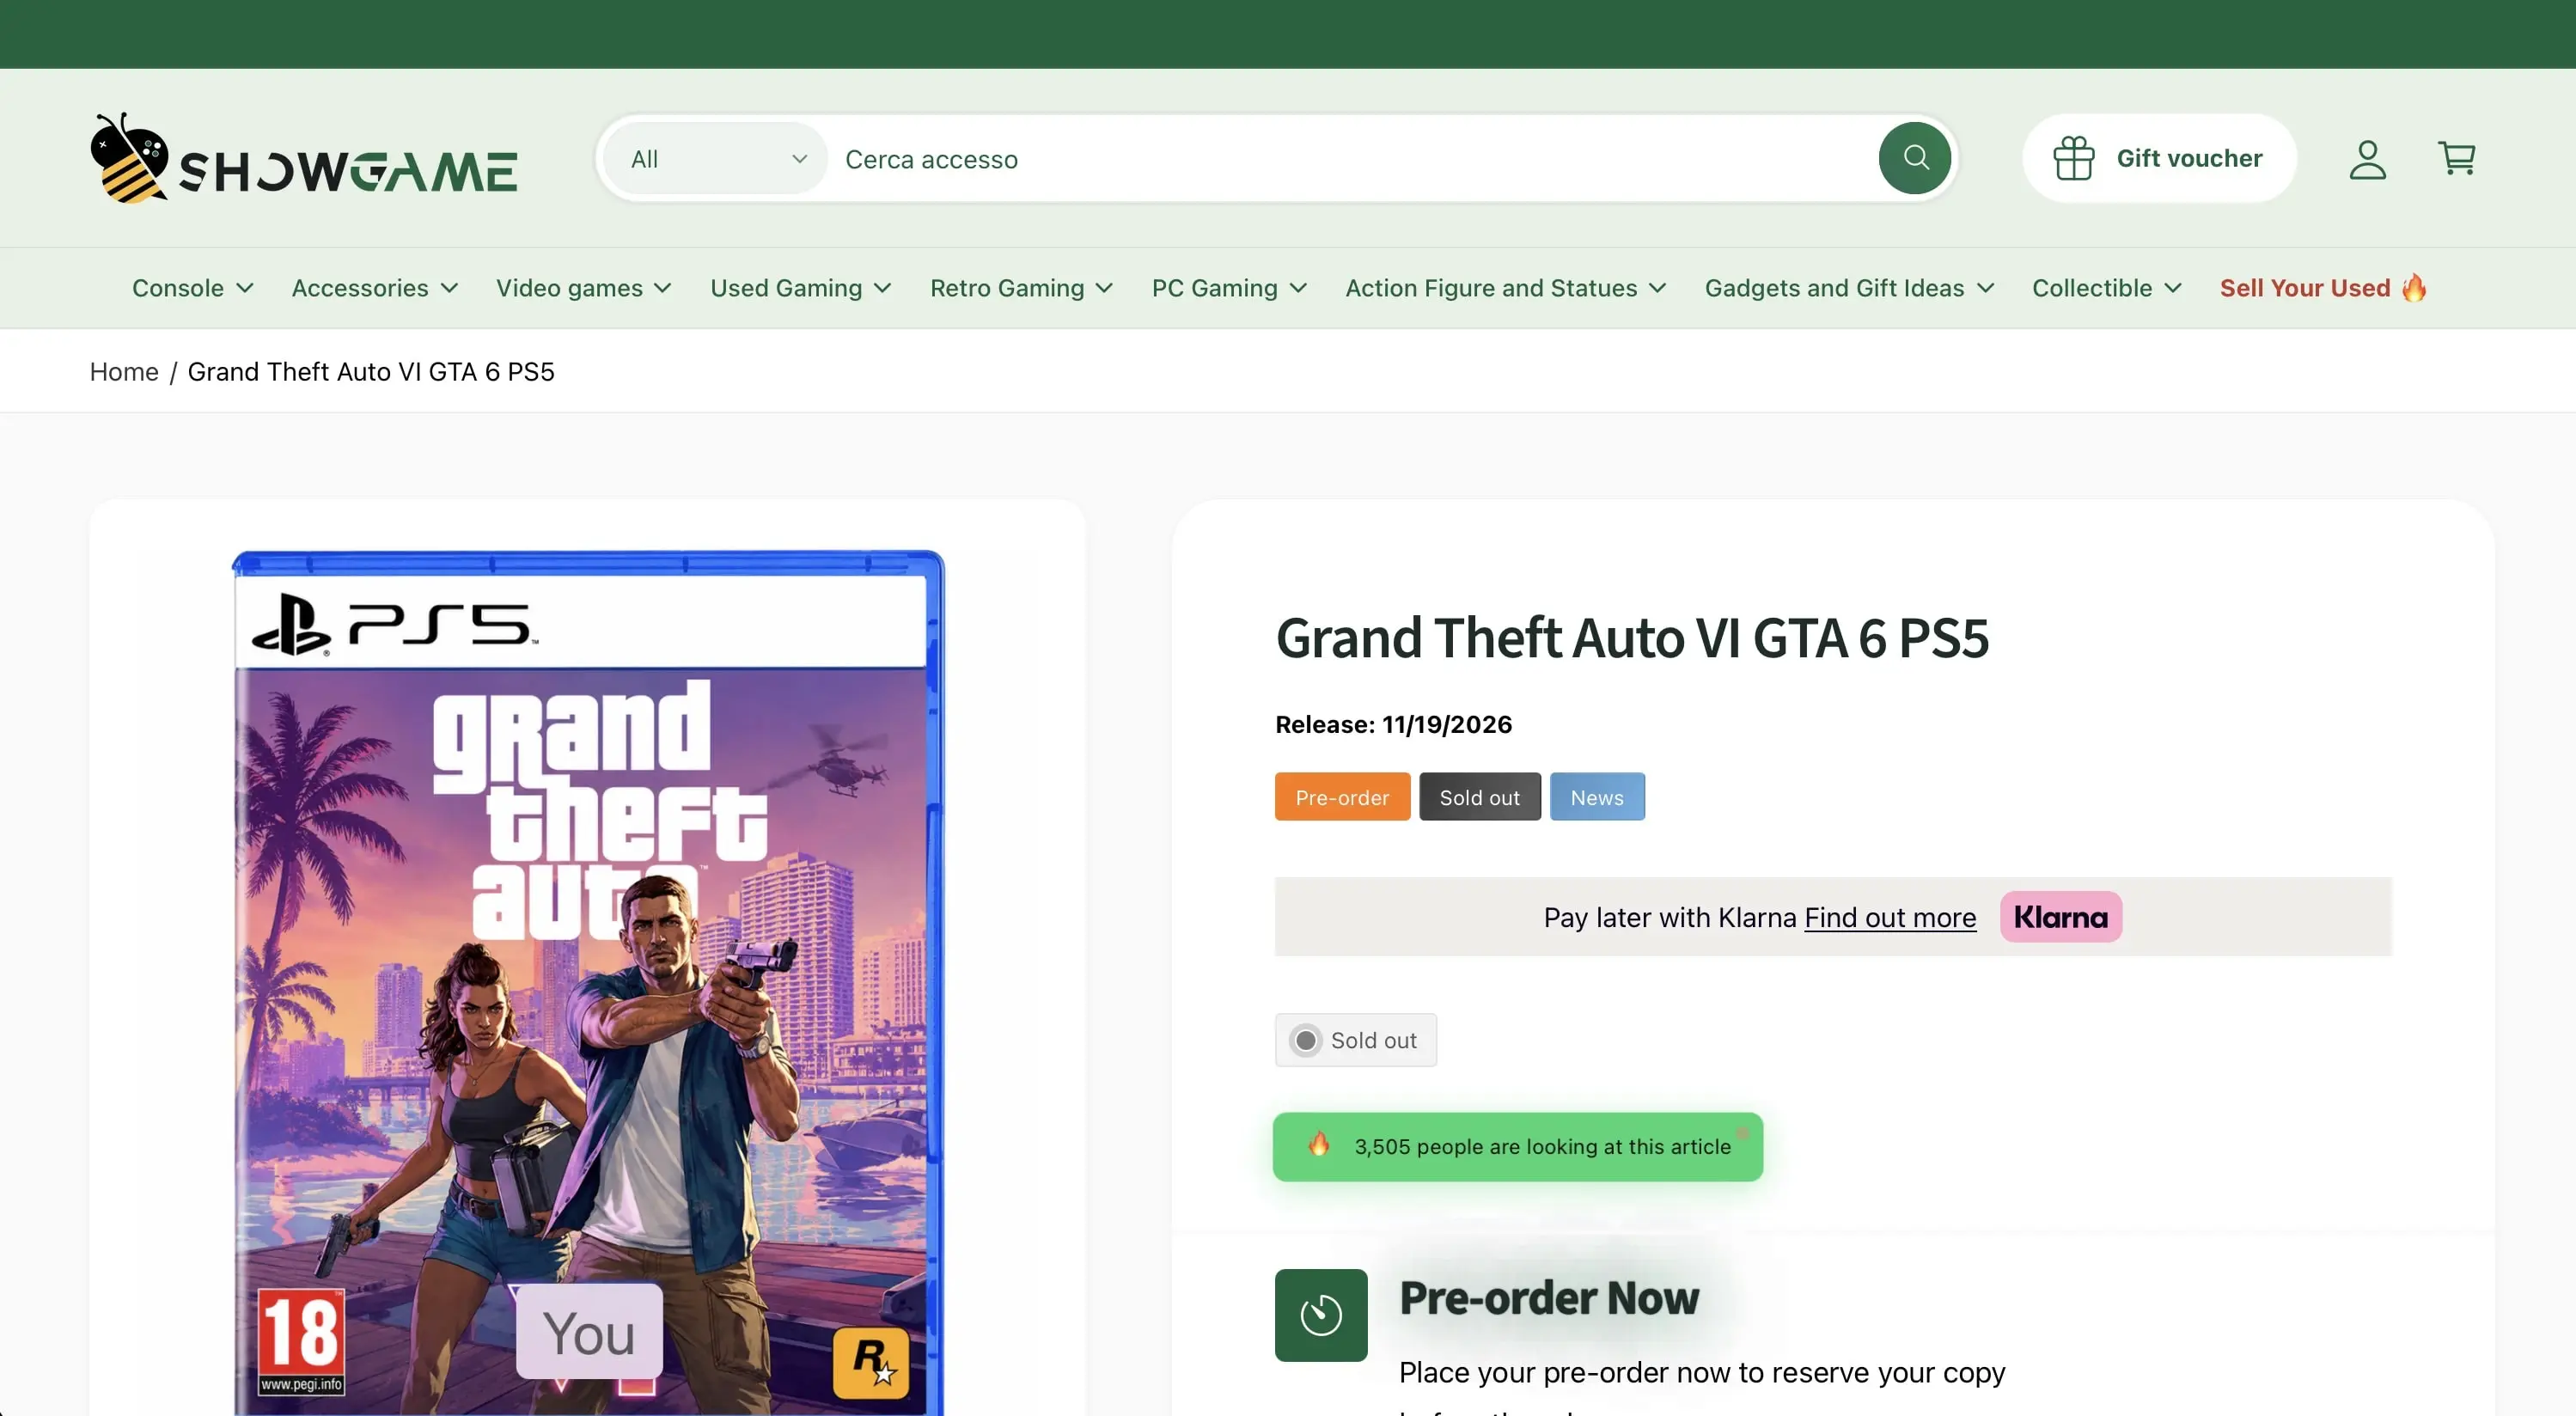Click the orange Pre-order tag
The image size is (2576, 1416).
click(x=1342, y=797)
